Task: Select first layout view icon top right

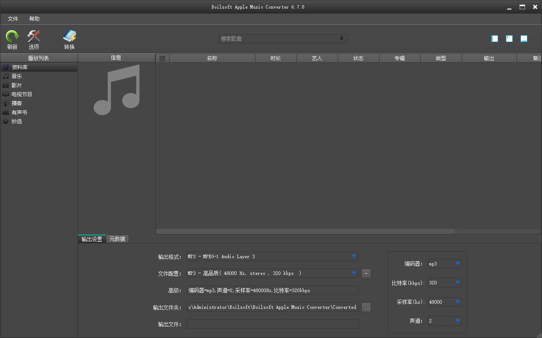Action: click(495, 39)
